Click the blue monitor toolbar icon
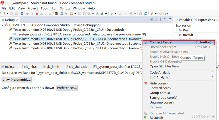 pos(22,14)
